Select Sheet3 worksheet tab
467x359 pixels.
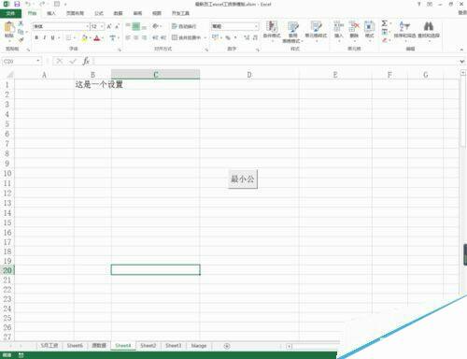pyautogui.click(x=173, y=346)
